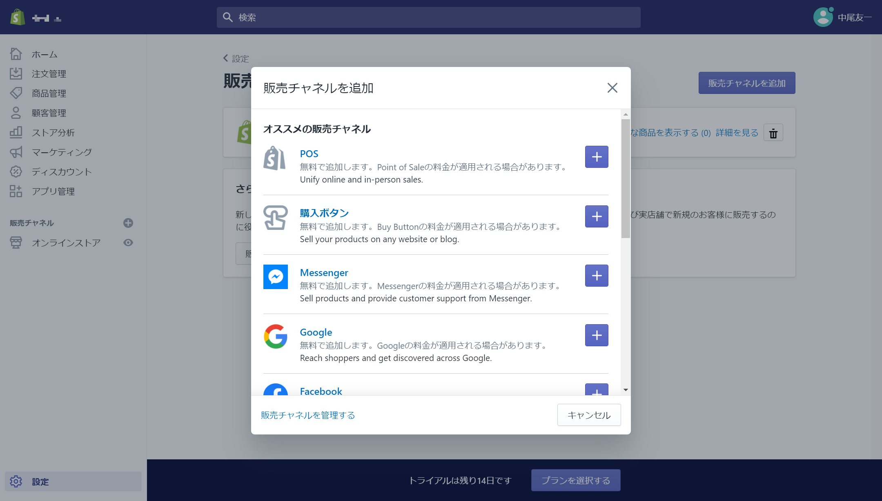The image size is (882, 501).
Task: Open ディスカウント in the sidebar
Action: coord(62,172)
